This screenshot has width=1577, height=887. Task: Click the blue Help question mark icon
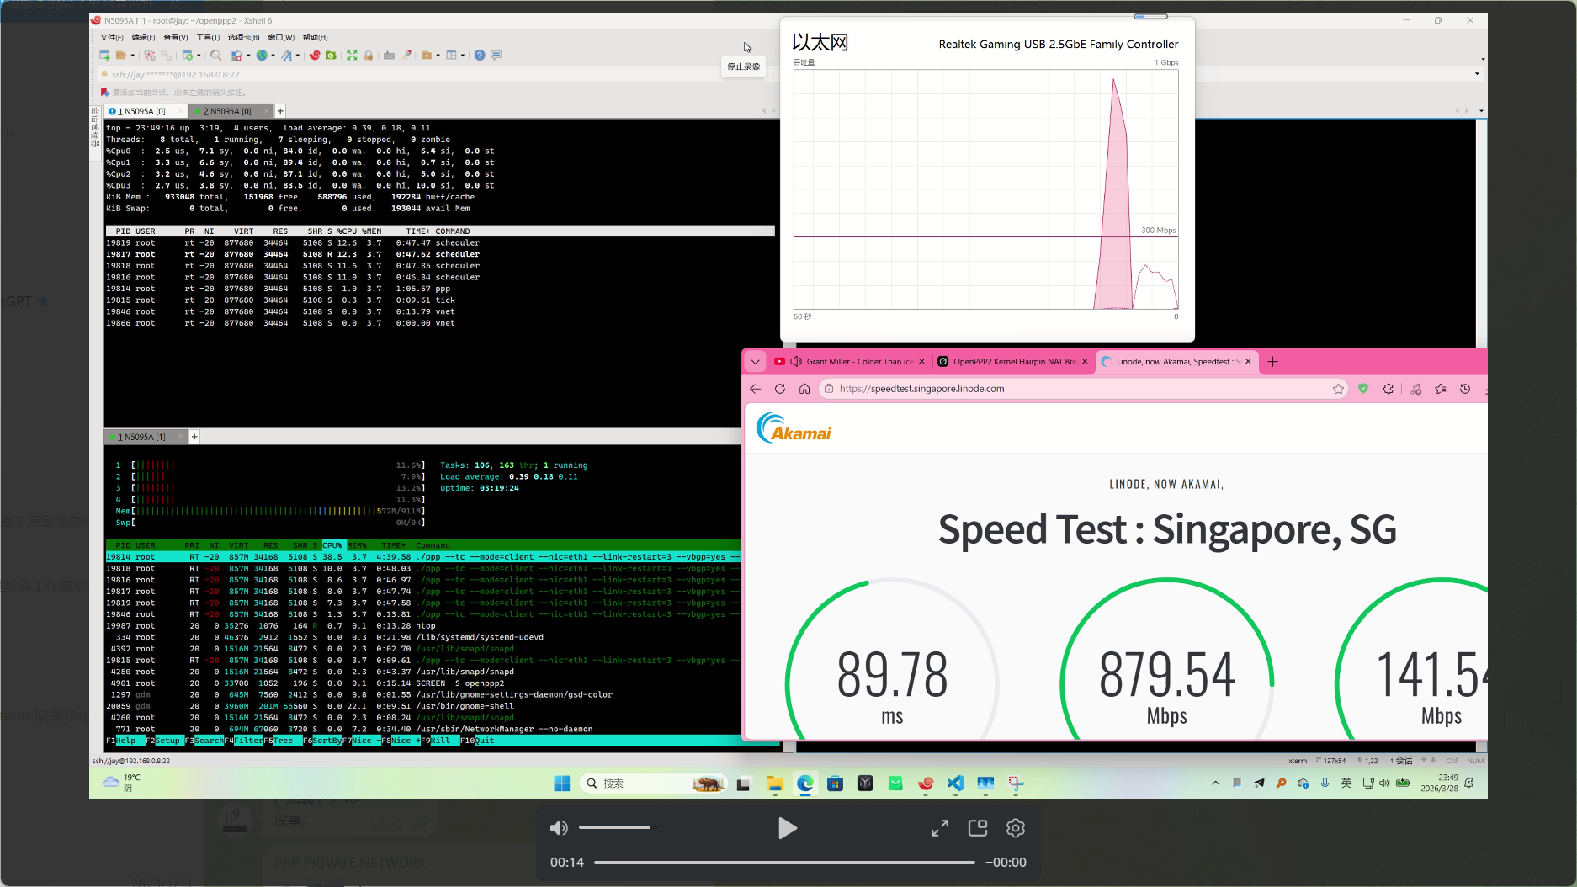(x=480, y=56)
